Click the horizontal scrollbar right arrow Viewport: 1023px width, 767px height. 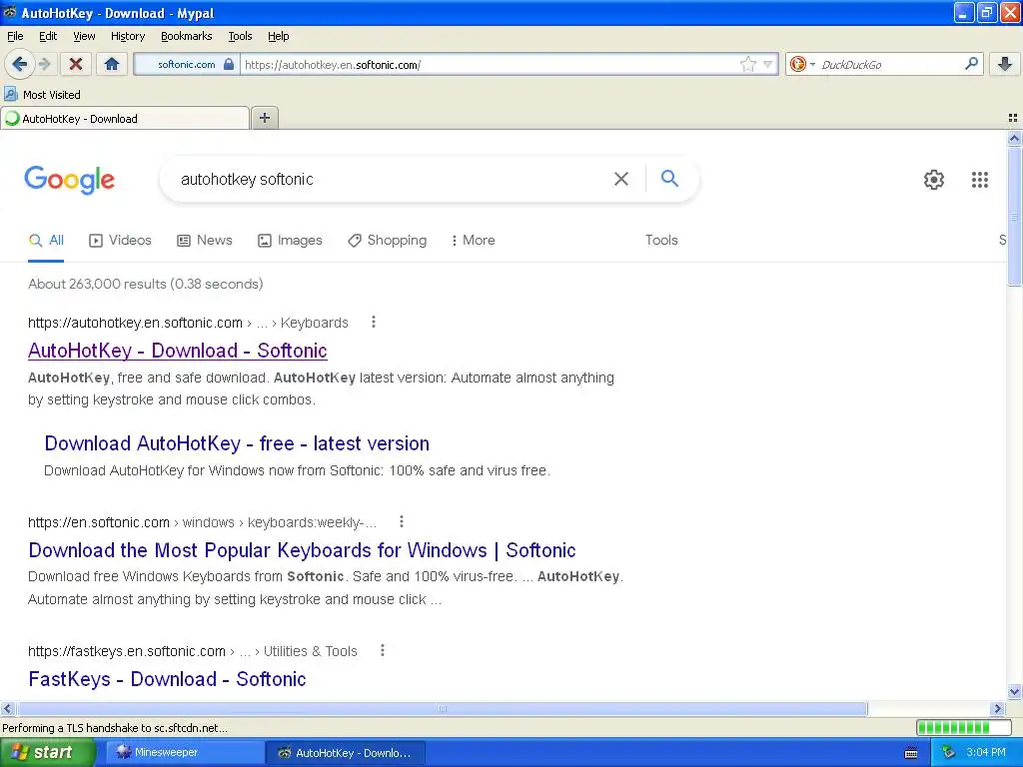click(x=997, y=708)
